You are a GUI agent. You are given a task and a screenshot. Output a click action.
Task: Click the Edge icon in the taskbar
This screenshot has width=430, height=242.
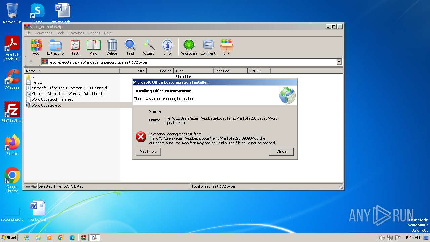tap(72, 238)
